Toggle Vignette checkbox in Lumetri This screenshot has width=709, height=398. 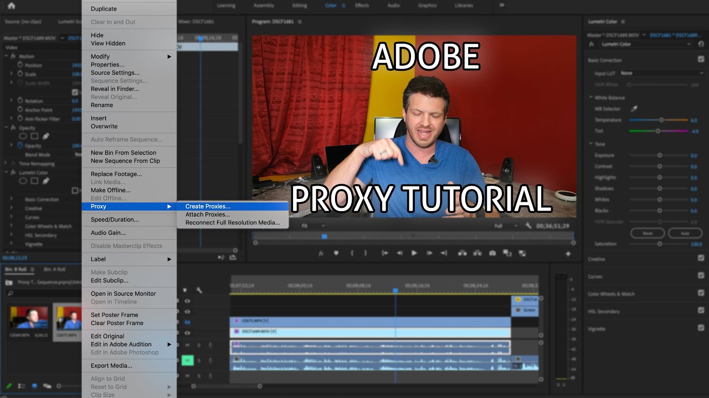click(701, 328)
